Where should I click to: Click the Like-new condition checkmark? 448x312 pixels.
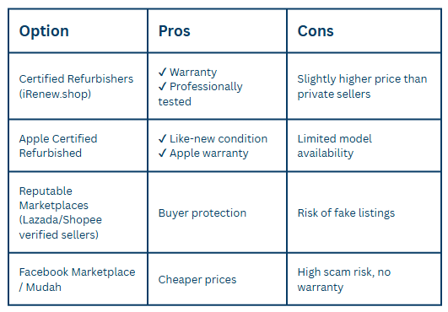tap(162, 139)
